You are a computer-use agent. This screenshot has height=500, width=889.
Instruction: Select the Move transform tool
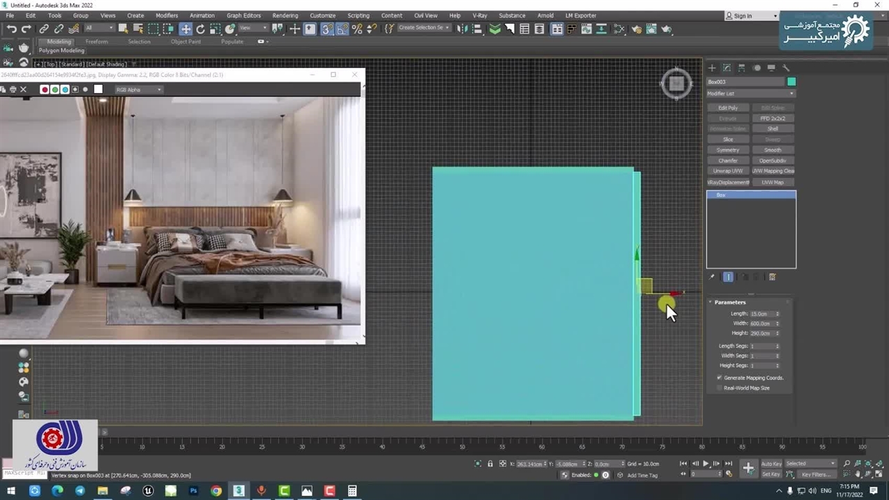185,29
